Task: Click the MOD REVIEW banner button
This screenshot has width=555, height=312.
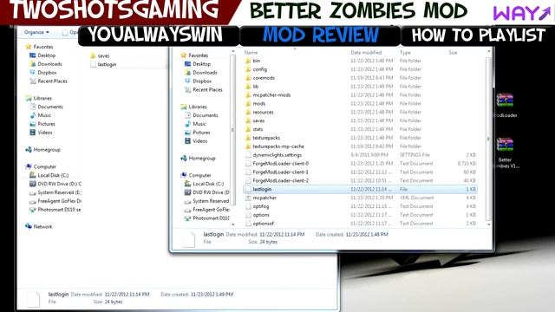Action: 320,36
